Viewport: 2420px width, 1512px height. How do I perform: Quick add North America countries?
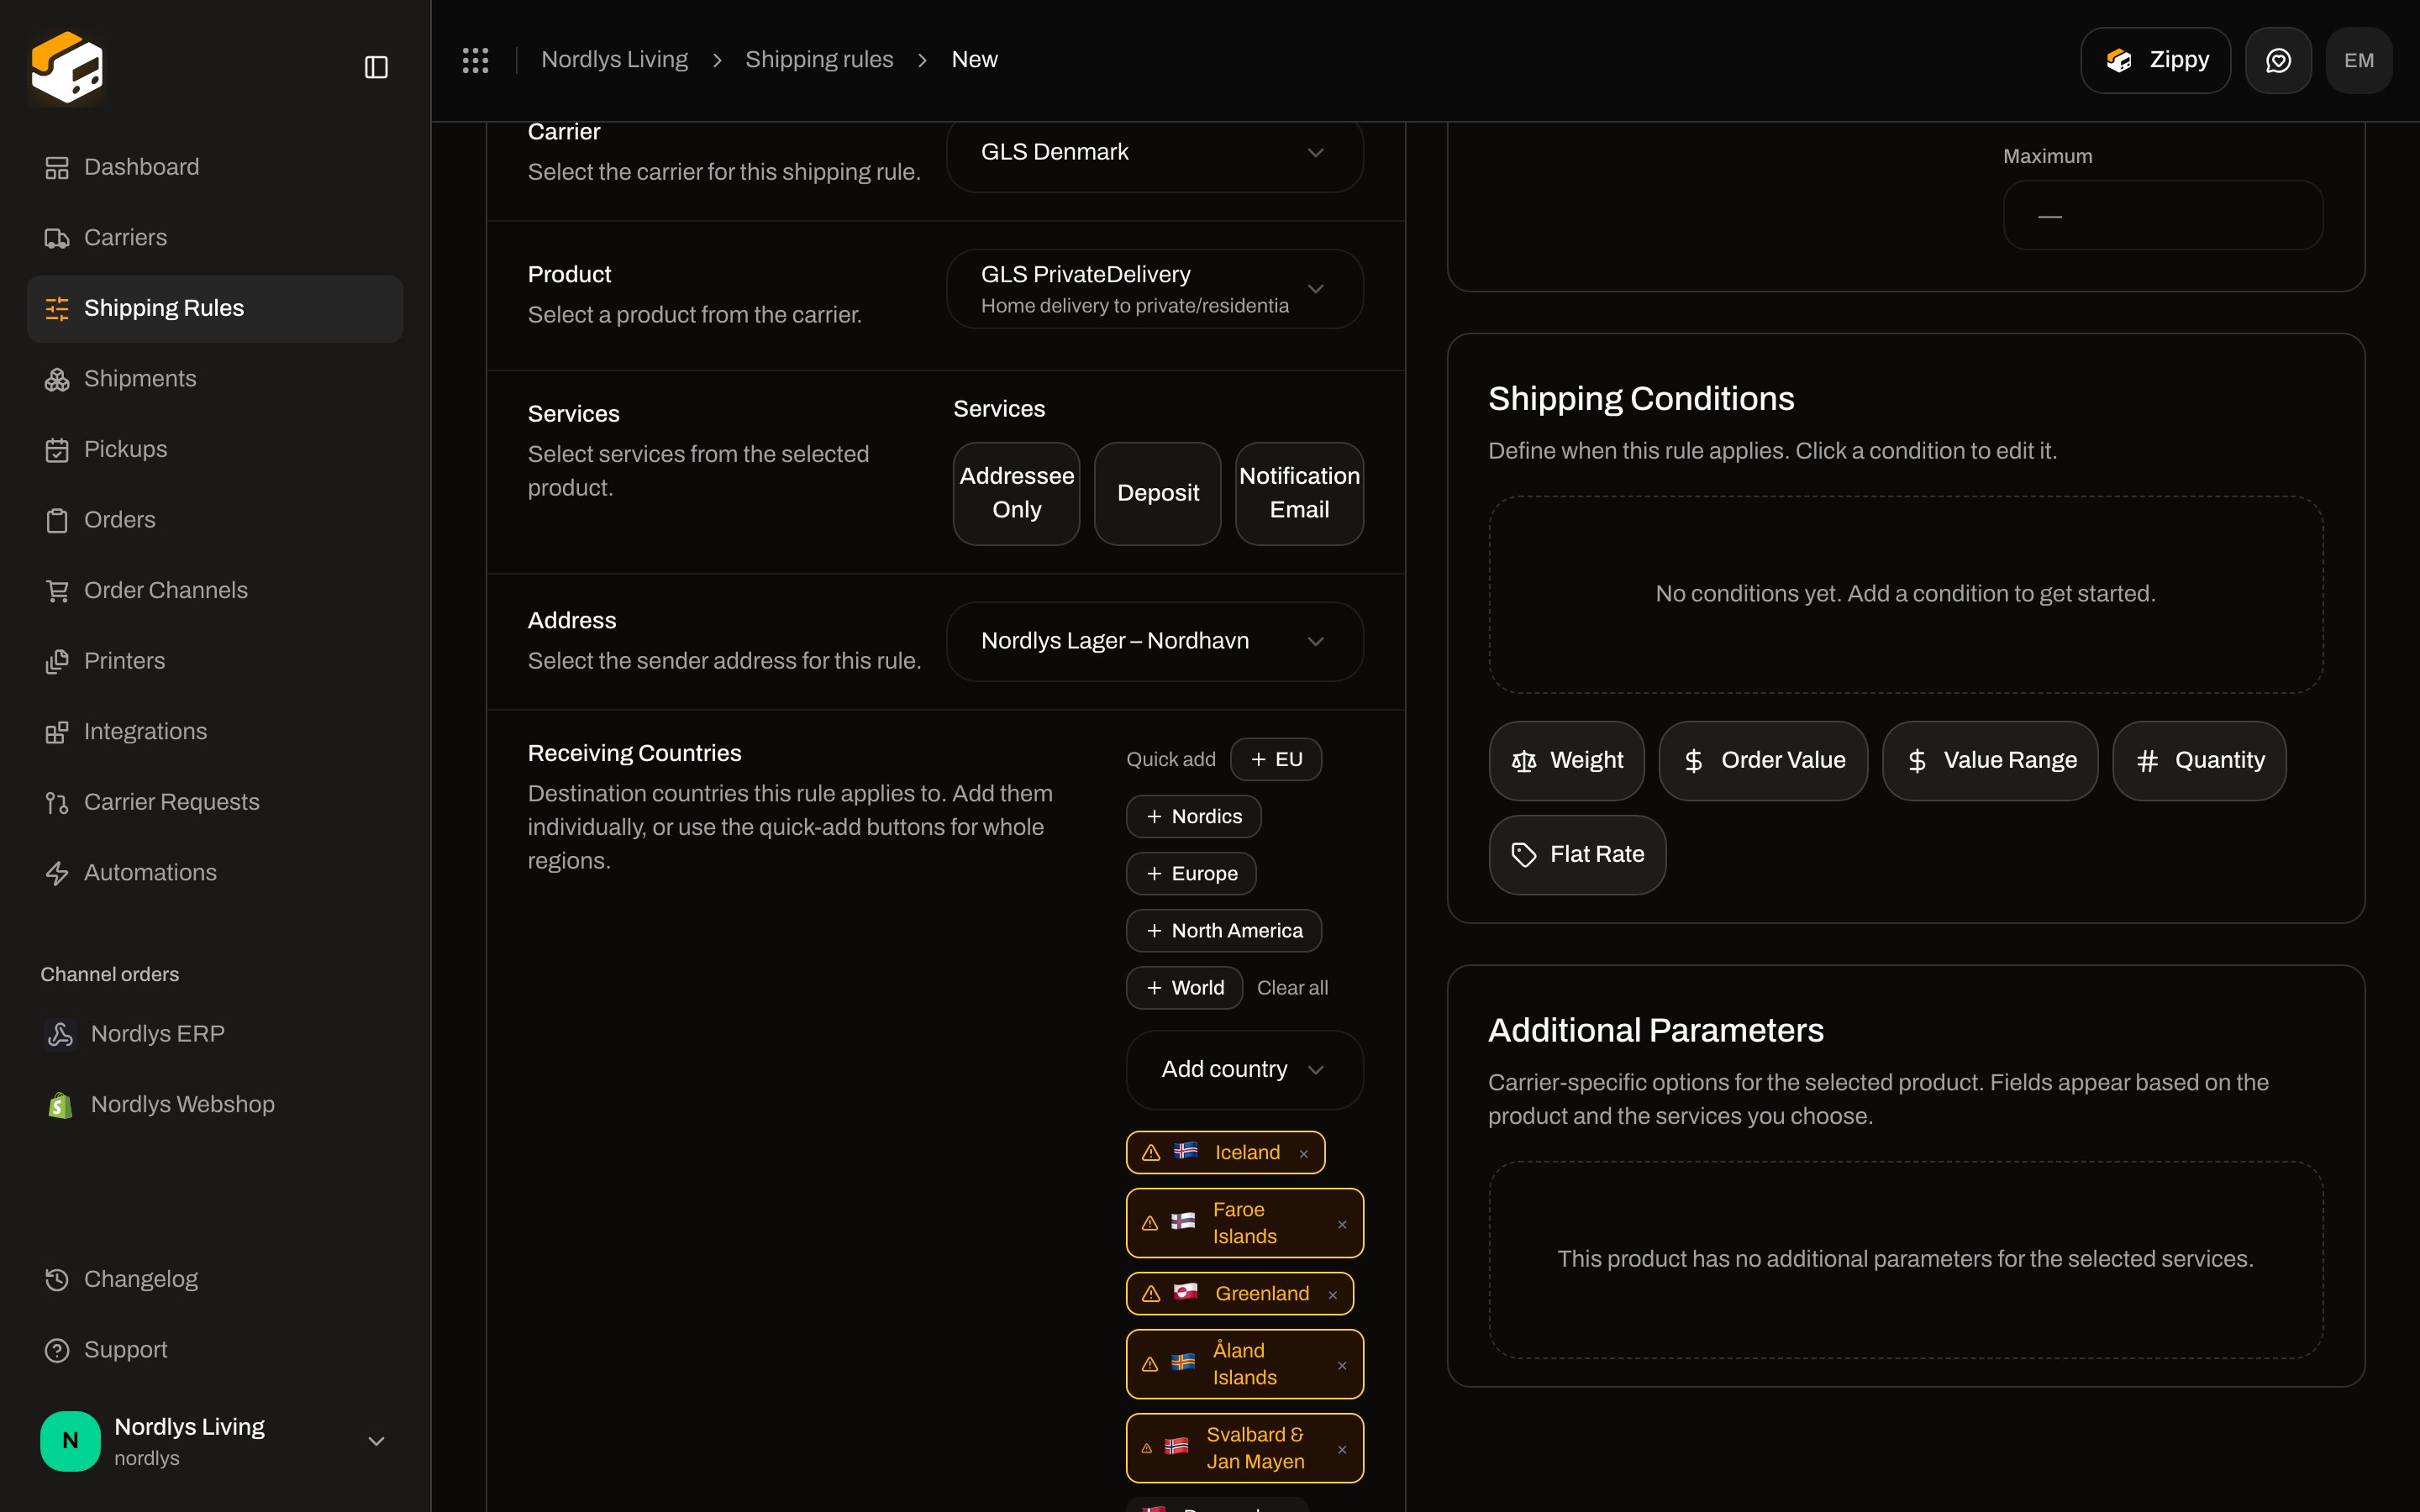(1224, 931)
